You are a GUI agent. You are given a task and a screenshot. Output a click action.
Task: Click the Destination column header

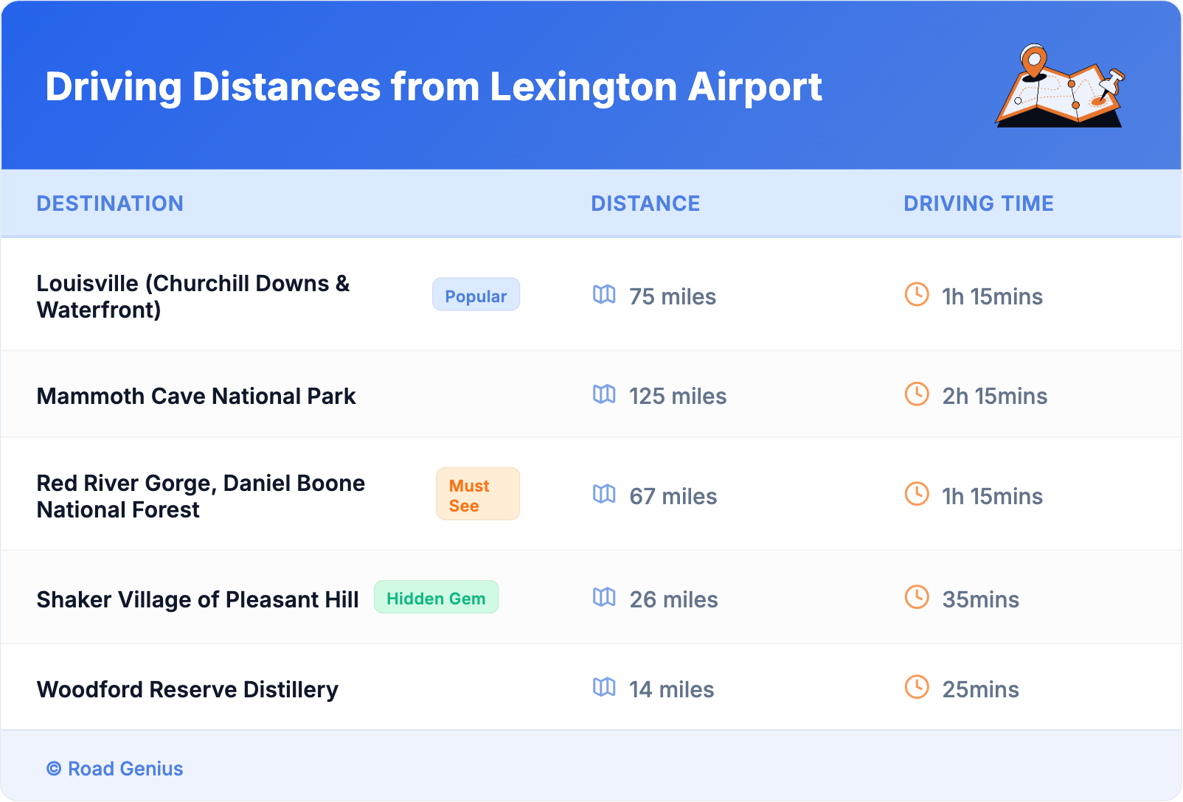point(110,203)
